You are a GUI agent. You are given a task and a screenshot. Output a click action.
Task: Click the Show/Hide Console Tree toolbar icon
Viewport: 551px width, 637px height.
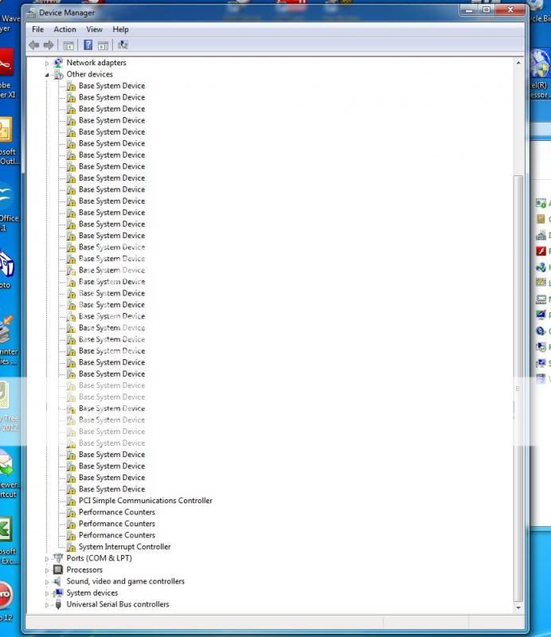click(68, 45)
